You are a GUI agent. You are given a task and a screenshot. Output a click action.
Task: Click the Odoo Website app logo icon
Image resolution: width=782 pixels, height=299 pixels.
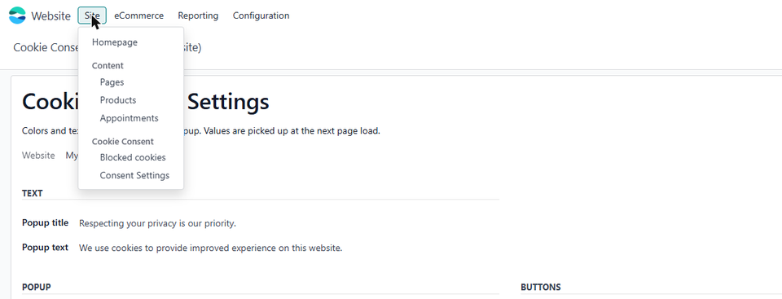coord(17,15)
